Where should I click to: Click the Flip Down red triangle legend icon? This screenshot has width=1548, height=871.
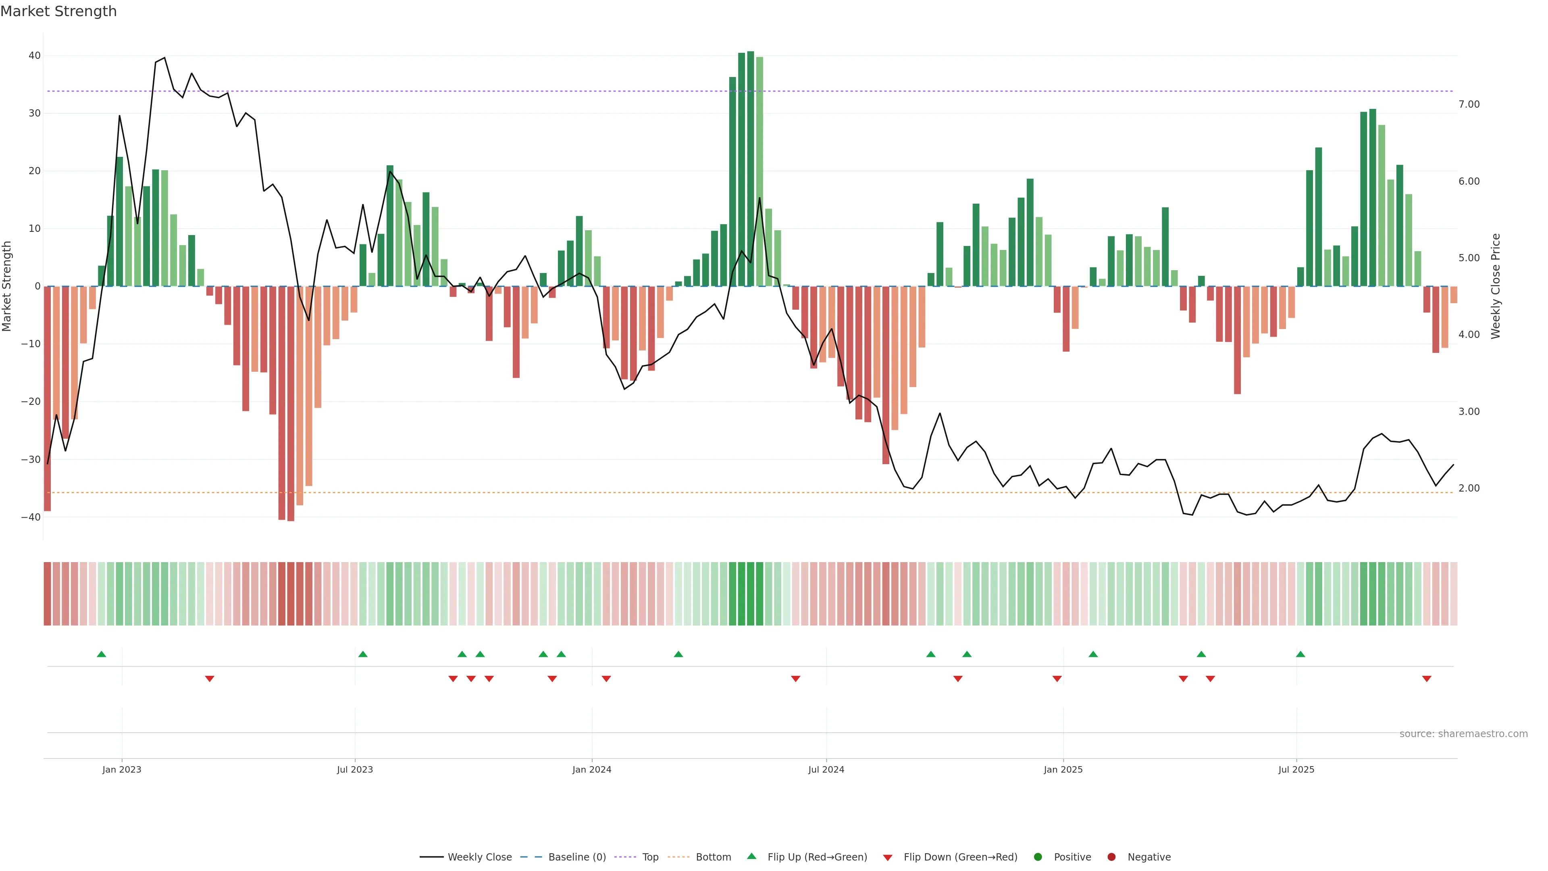point(888,858)
